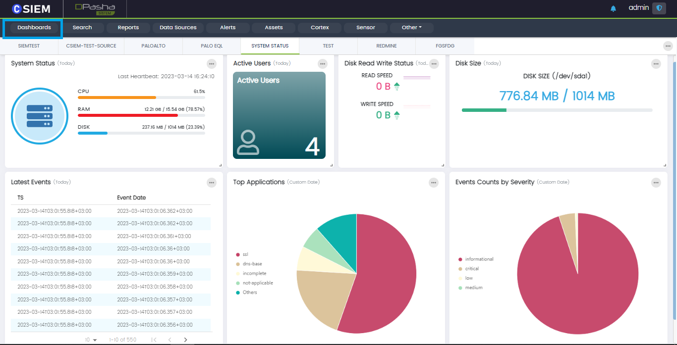Click the CSIEM logo

[x=31, y=9]
